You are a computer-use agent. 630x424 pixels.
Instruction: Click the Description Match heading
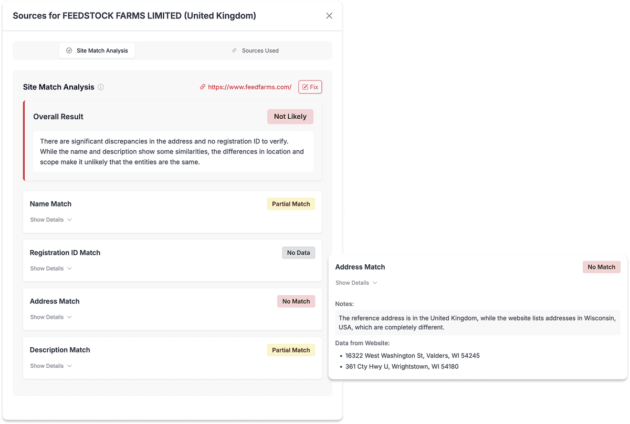pyautogui.click(x=60, y=350)
